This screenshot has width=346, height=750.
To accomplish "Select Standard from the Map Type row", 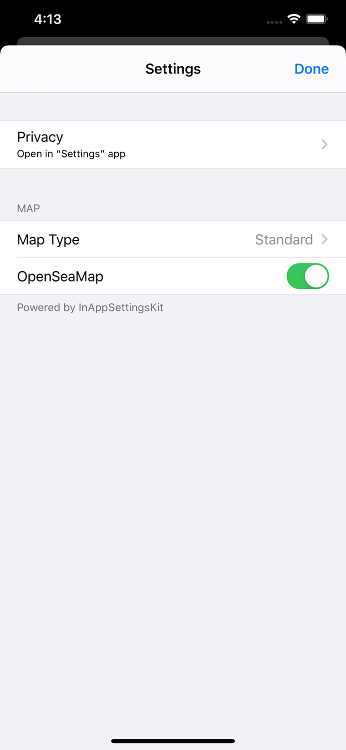I will pos(284,239).
